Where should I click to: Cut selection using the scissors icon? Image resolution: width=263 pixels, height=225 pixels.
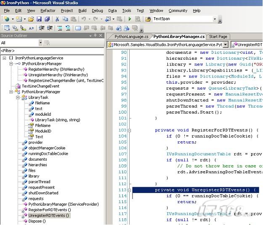coord(57,19)
